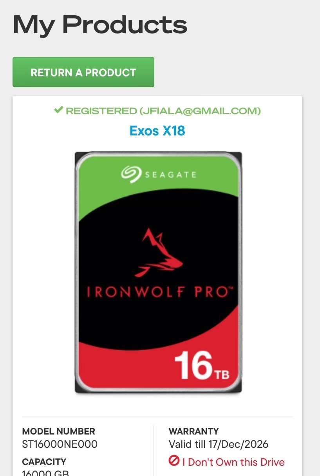Click the WARRANTY label
This screenshot has width=320, height=476.
click(193, 431)
